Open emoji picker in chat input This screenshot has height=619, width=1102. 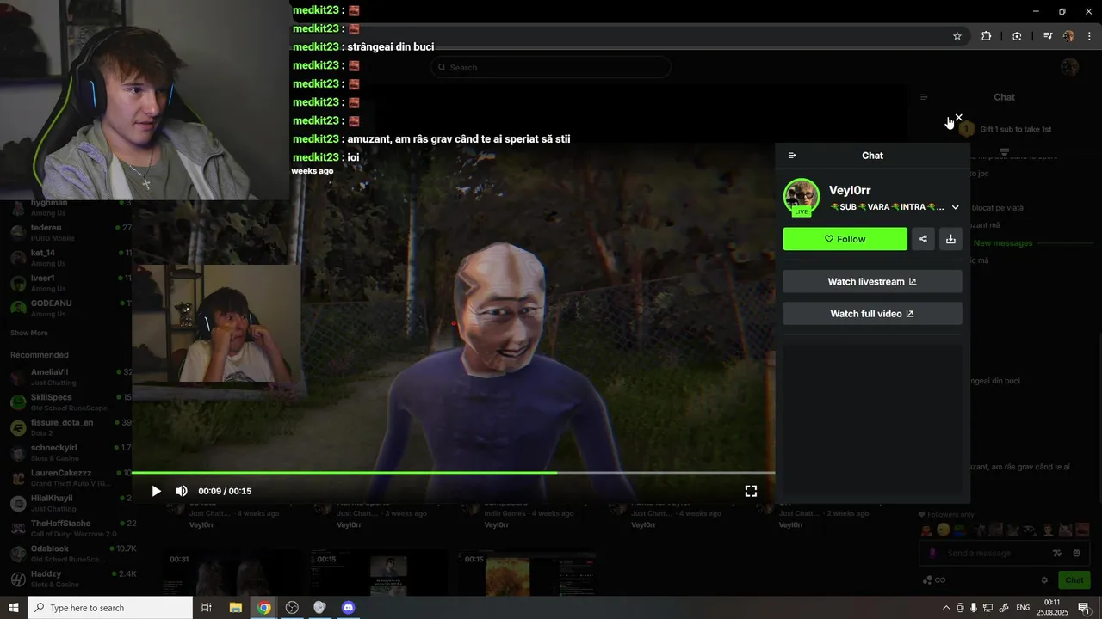click(1077, 553)
